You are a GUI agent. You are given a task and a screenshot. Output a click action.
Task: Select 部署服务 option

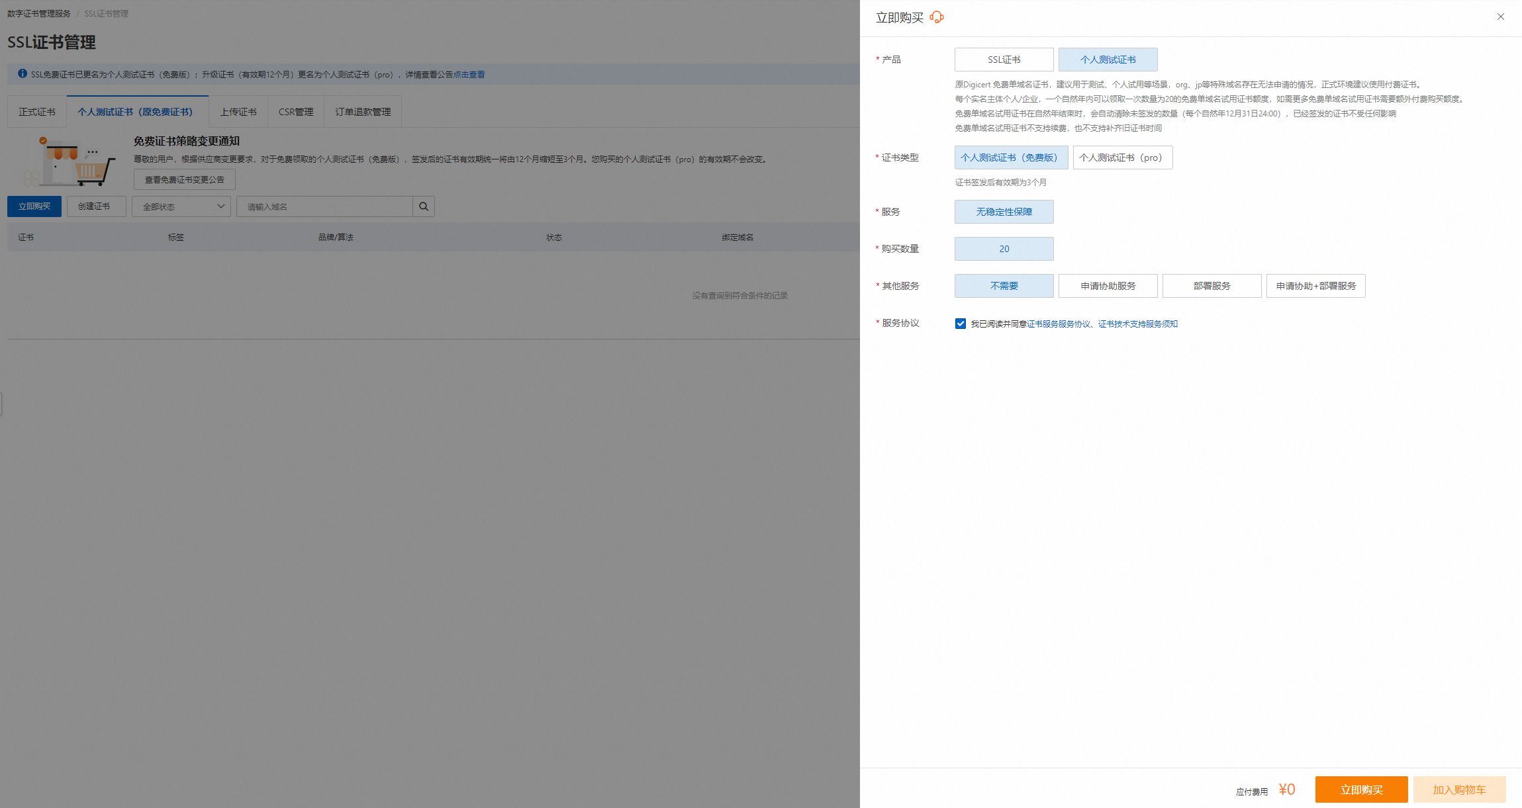pyautogui.click(x=1212, y=286)
